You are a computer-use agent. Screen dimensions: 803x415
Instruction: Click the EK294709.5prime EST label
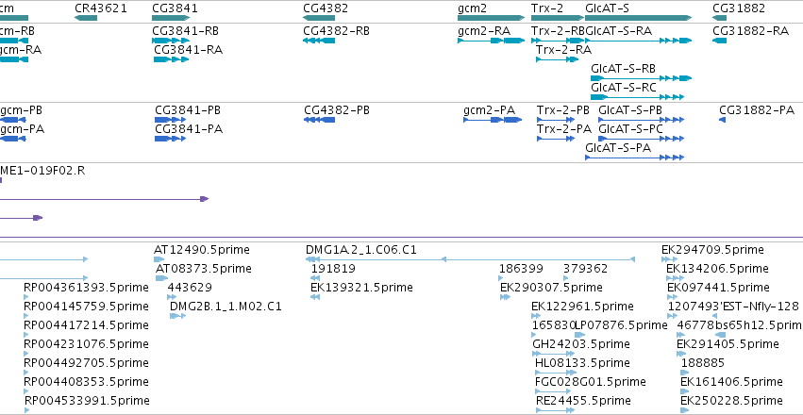pos(712,250)
